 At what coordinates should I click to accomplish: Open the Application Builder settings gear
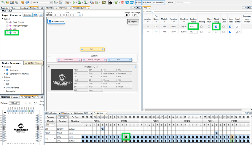click(x=127, y=15)
